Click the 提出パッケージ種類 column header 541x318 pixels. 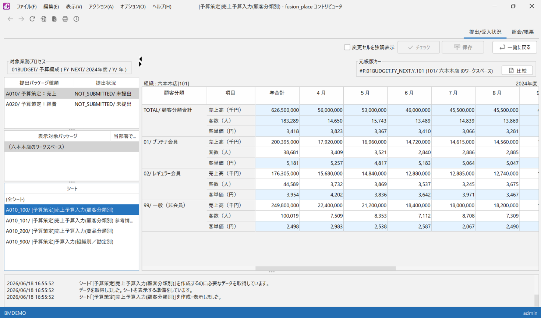(x=39, y=83)
